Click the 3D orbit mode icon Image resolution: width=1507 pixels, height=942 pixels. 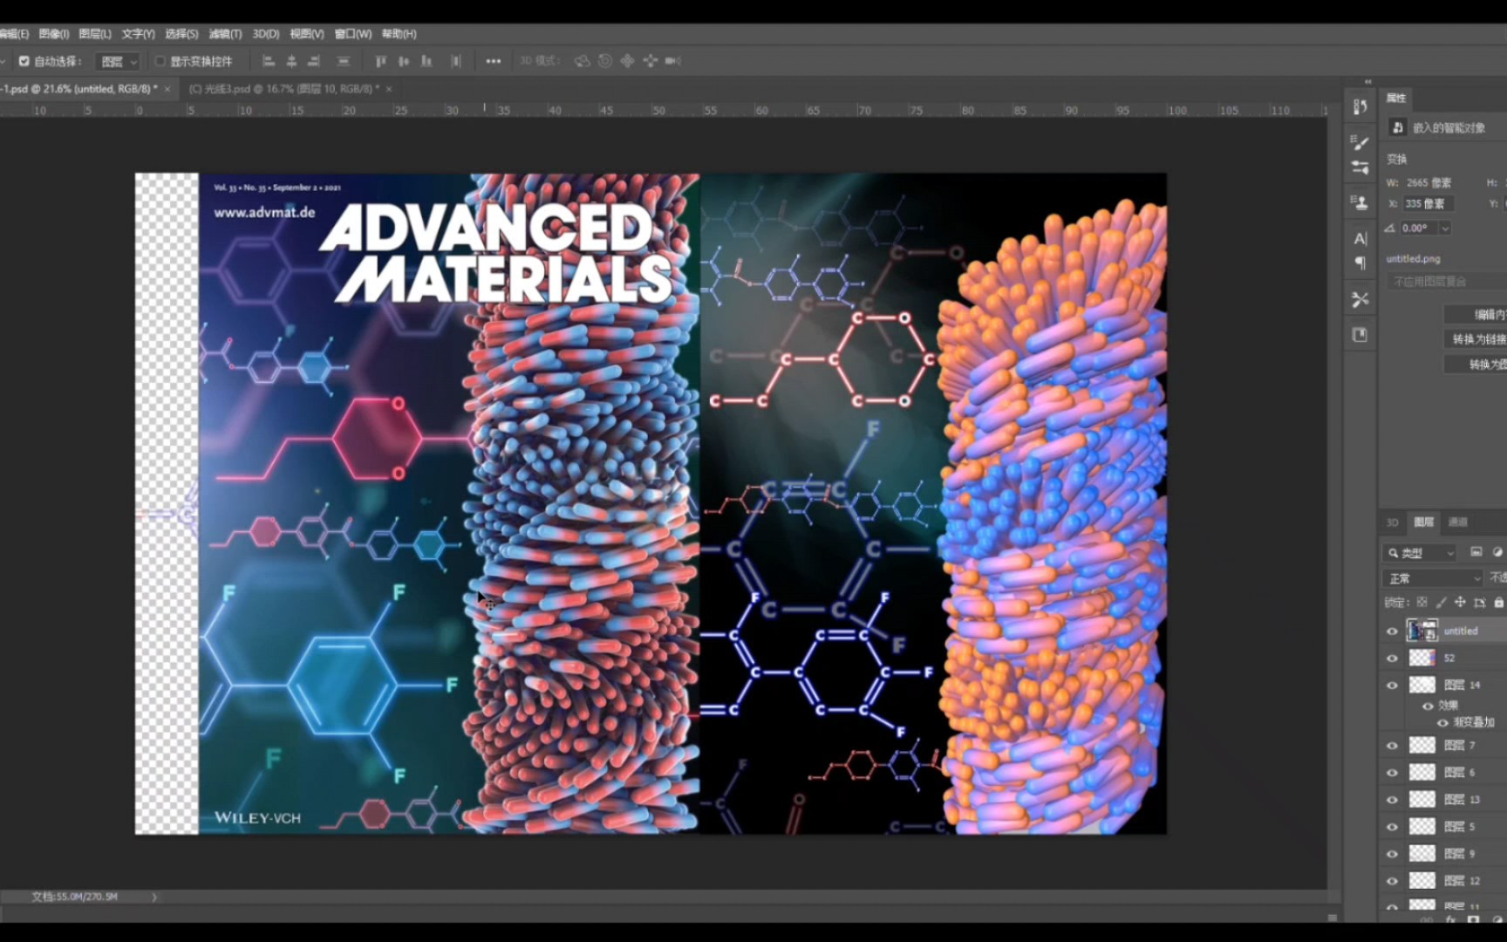tap(582, 61)
